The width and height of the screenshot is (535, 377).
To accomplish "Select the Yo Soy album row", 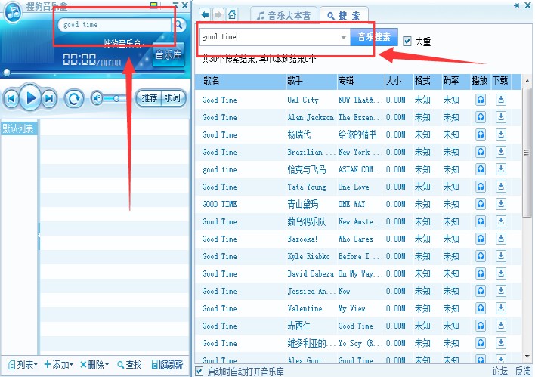I will click(358, 344).
